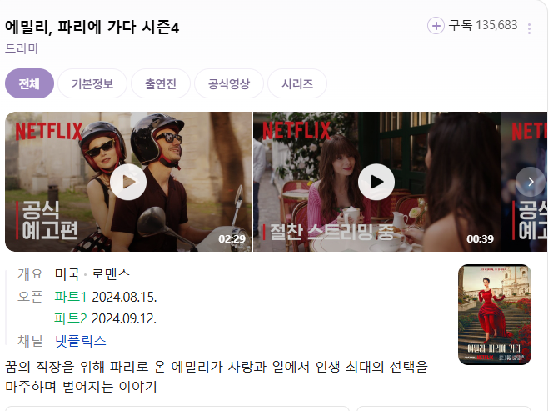Click the synopsis text starting 꿈의 직장을
Image resolution: width=553 pixels, height=411 pixels.
click(217, 377)
